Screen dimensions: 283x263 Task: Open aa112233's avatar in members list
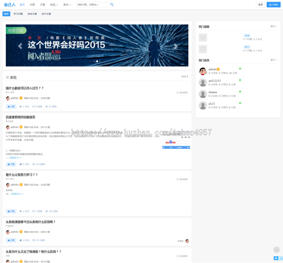click(203, 82)
